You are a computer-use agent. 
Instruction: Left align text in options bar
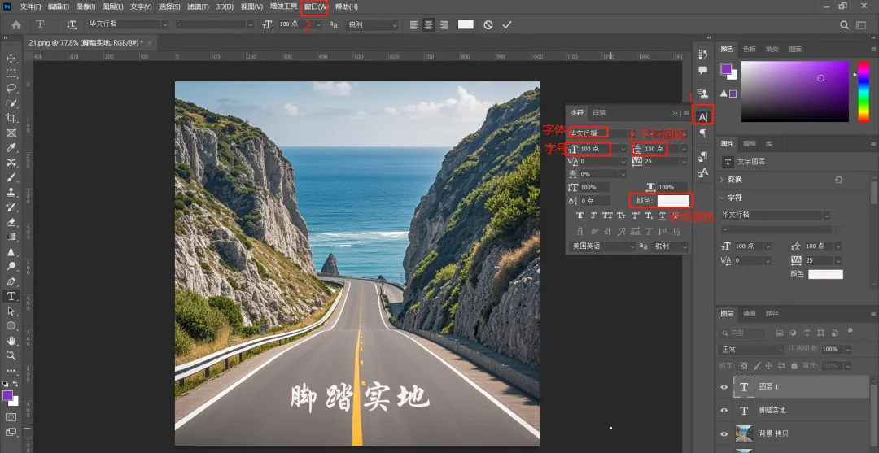414,25
